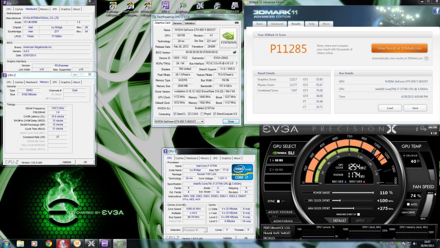Open the Validation tab in GPU-Z
The image size is (440, 248).
189,23
